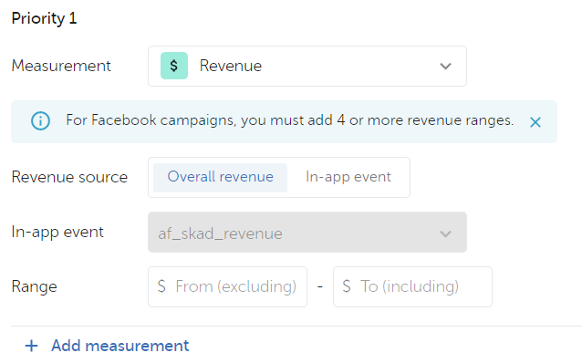Click the chevron on the af_skad_revenue dropdown
This screenshot has width=582, height=363.
[445, 233]
